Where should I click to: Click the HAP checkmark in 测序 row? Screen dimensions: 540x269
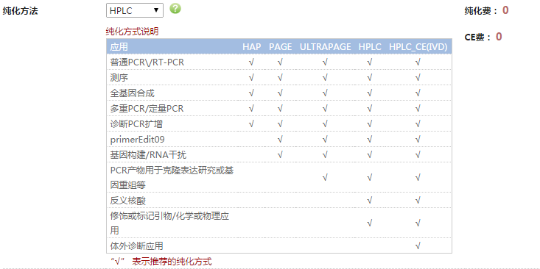tap(251, 78)
